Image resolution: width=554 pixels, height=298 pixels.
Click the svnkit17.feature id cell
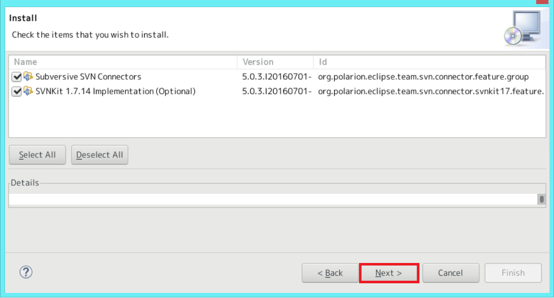point(431,91)
